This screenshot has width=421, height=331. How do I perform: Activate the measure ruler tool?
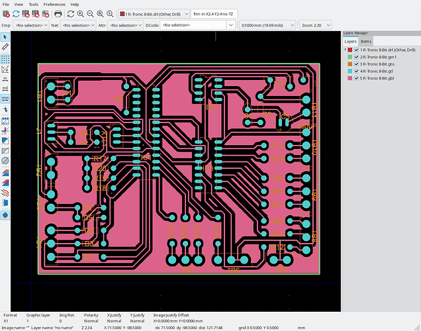point(5,47)
